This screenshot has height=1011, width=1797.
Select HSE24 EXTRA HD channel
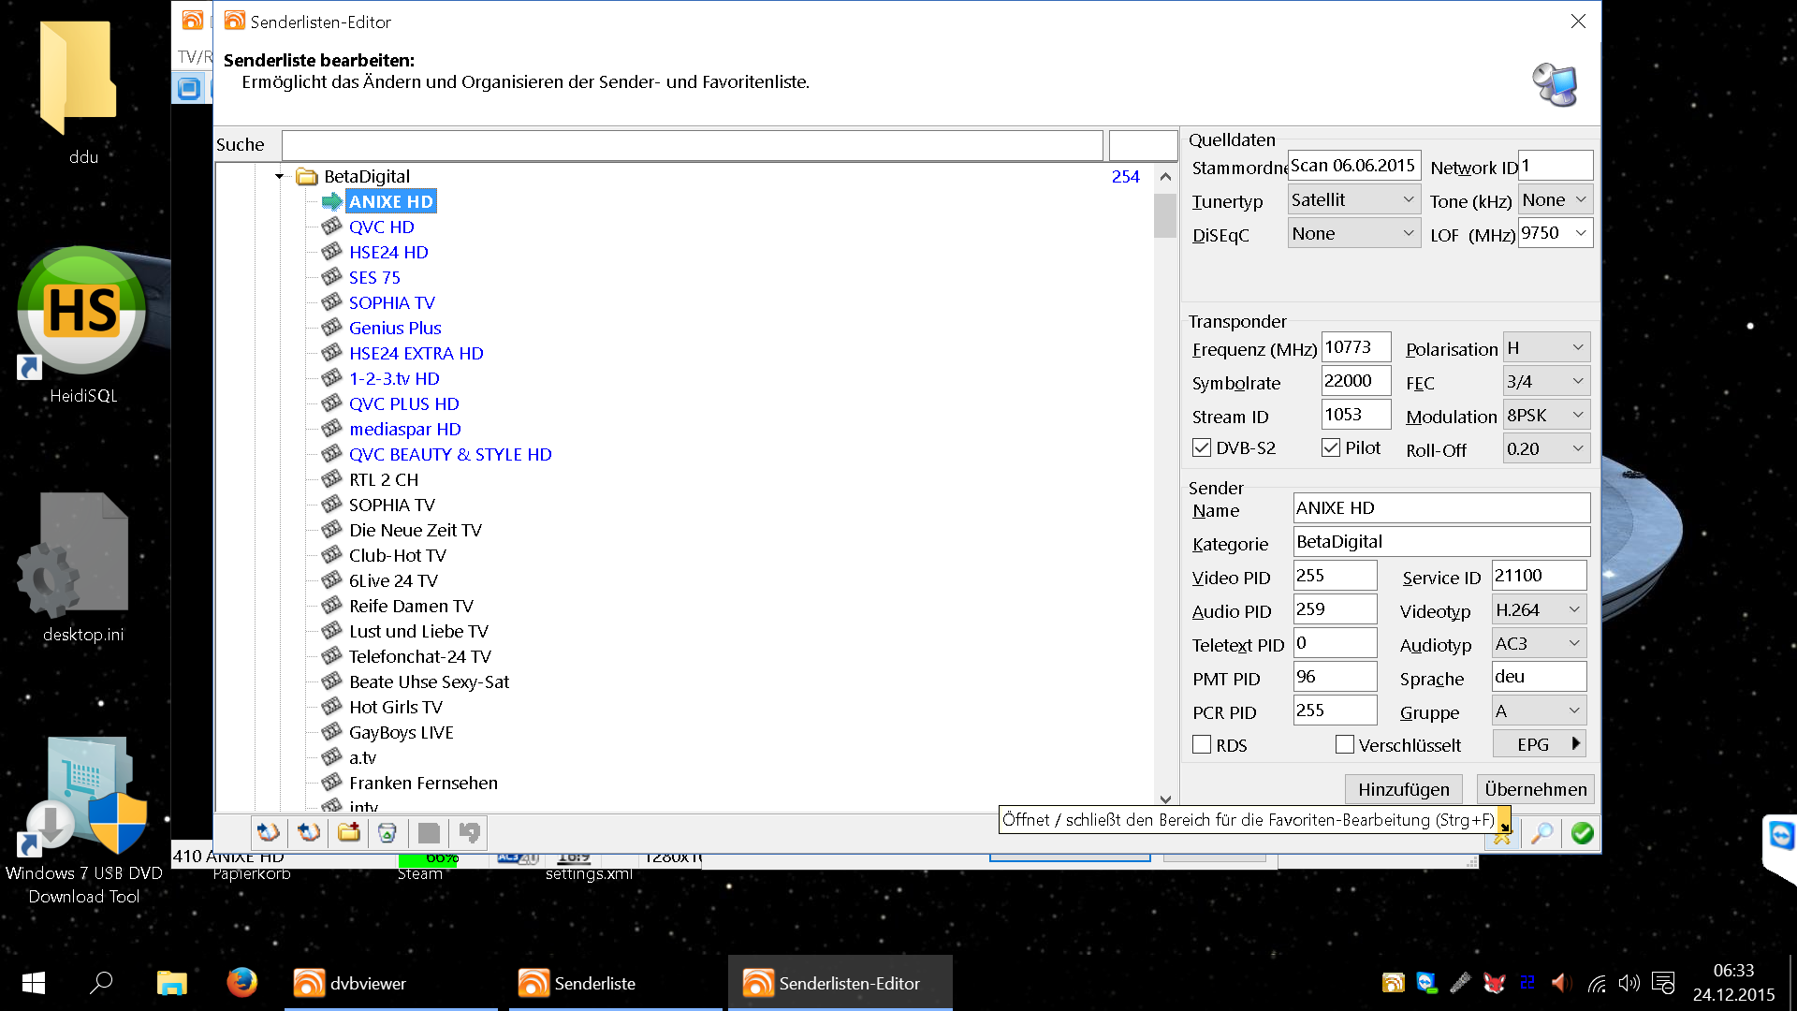[x=416, y=353]
